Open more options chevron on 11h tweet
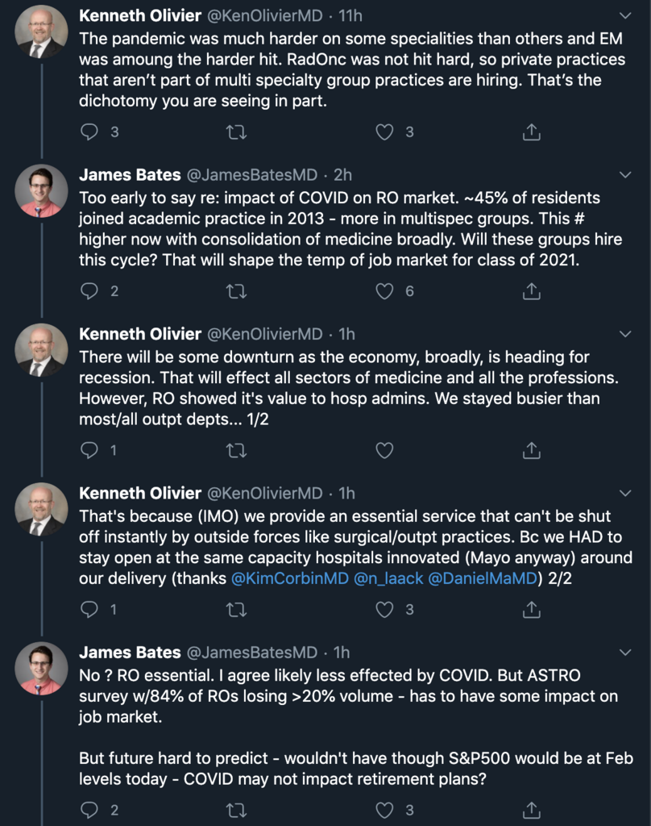651x826 pixels. (x=624, y=16)
